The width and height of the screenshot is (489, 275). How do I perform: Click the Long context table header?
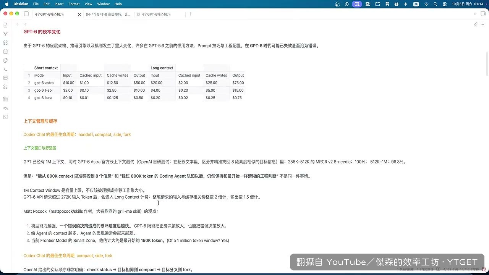(x=162, y=68)
